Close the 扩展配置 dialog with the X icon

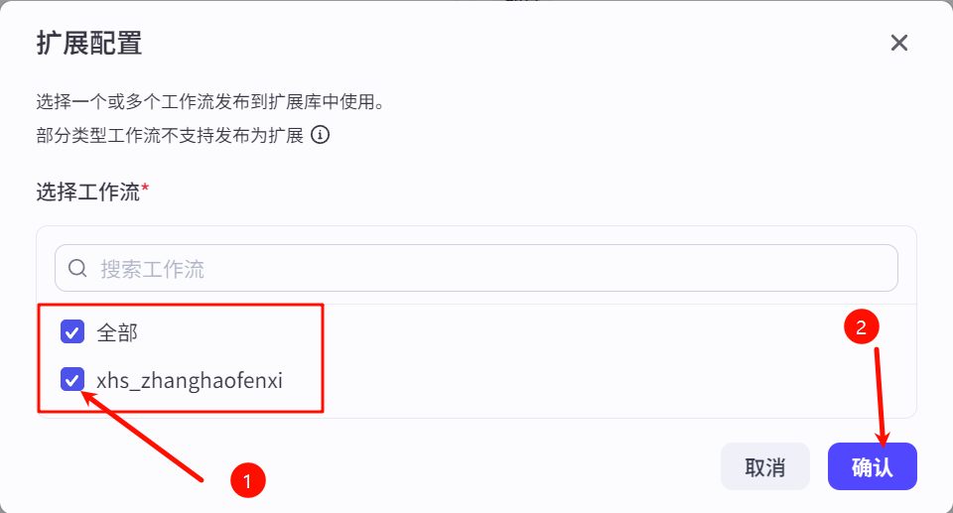pos(899,43)
